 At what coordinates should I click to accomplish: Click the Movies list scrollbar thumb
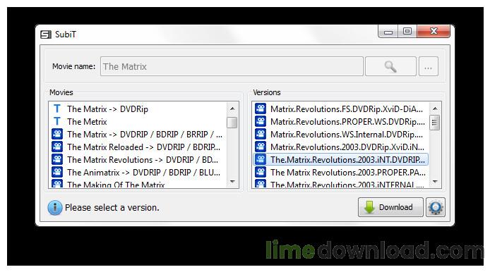(x=232, y=123)
